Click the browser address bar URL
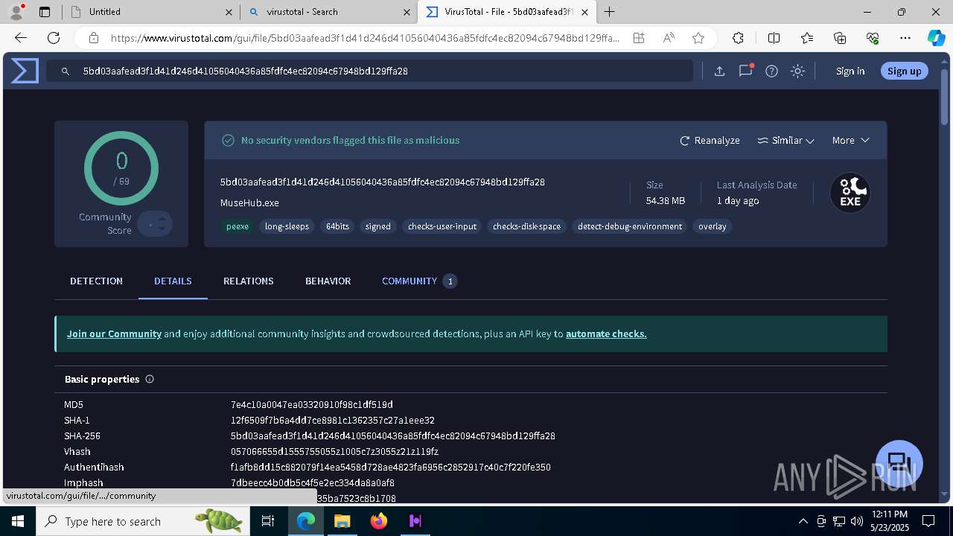 365,38
